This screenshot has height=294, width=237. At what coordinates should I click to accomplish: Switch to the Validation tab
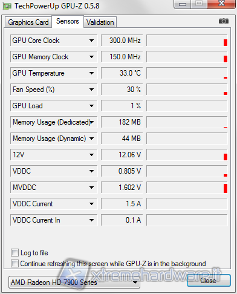click(100, 22)
